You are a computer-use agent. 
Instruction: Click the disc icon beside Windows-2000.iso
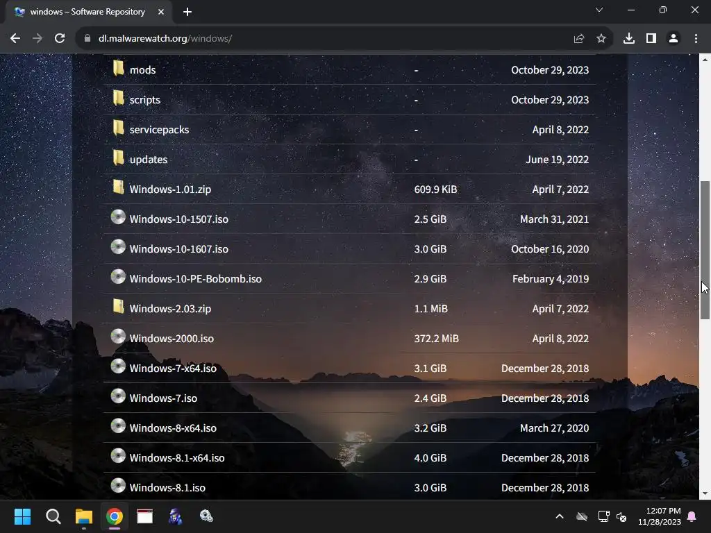[118, 337]
